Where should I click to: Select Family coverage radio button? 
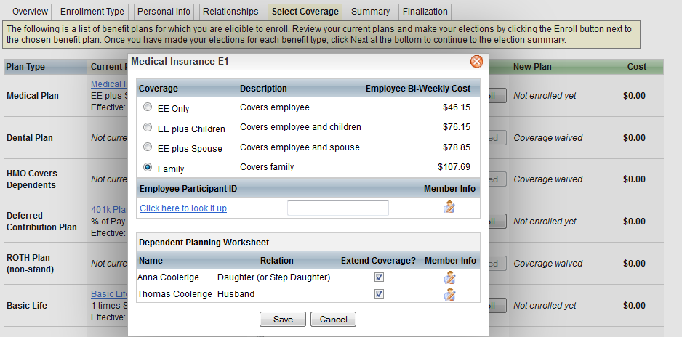[x=148, y=168]
